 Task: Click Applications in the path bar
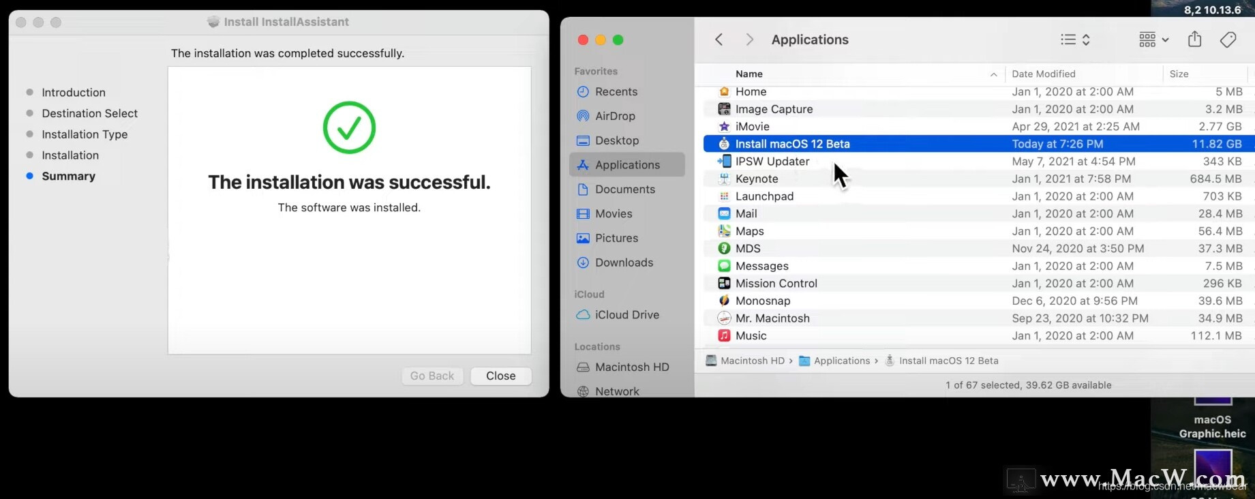(834, 361)
